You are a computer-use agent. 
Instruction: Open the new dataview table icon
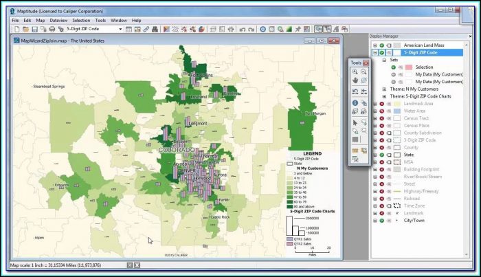coord(129,29)
